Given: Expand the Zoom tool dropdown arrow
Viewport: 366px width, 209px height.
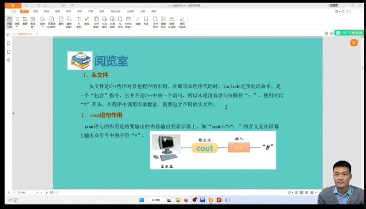Looking at the screenshot, I should pos(42,27).
